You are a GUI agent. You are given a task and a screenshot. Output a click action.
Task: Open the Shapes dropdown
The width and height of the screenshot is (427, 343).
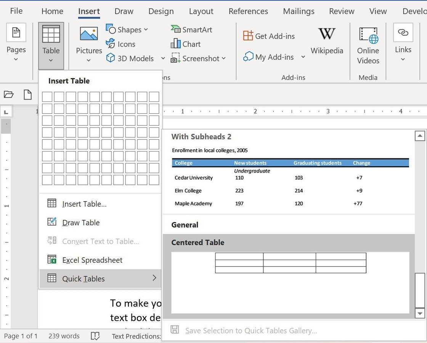pos(128,29)
